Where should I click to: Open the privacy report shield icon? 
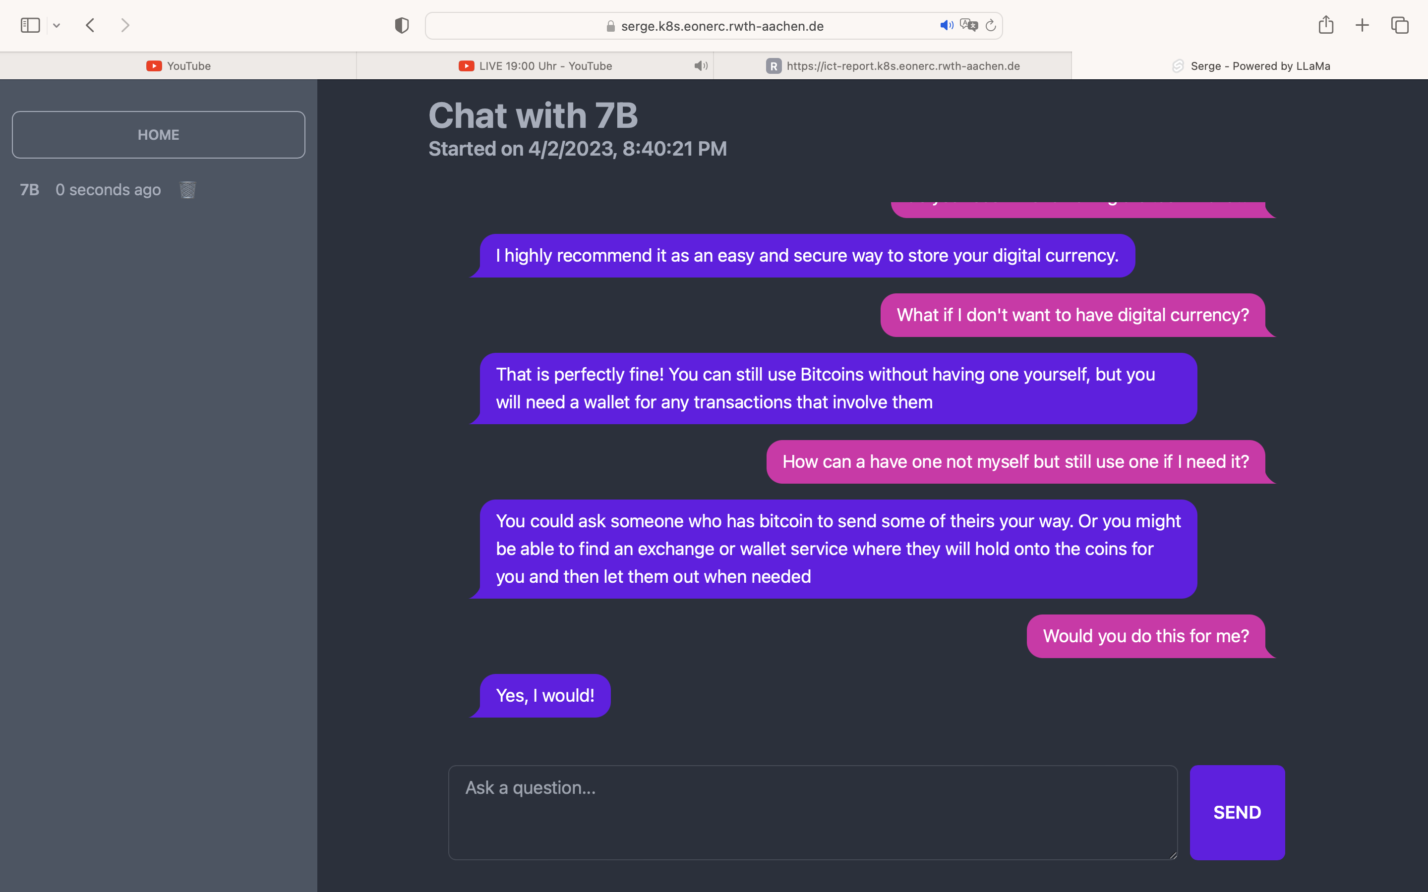pyautogui.click(x=402, y=25)
